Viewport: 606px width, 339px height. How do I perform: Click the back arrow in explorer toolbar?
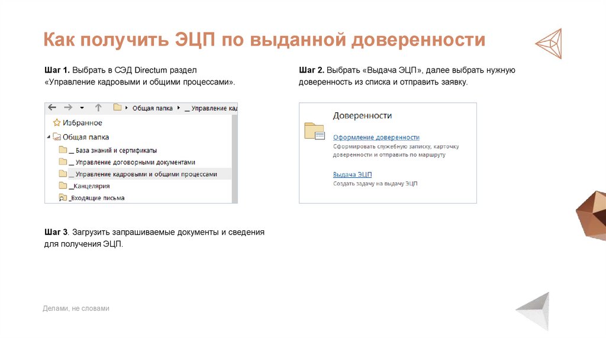pos(52,107)
